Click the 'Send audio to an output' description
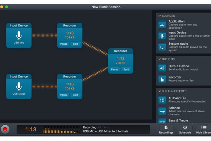The image size is (211, 141). tap(183, 70)
